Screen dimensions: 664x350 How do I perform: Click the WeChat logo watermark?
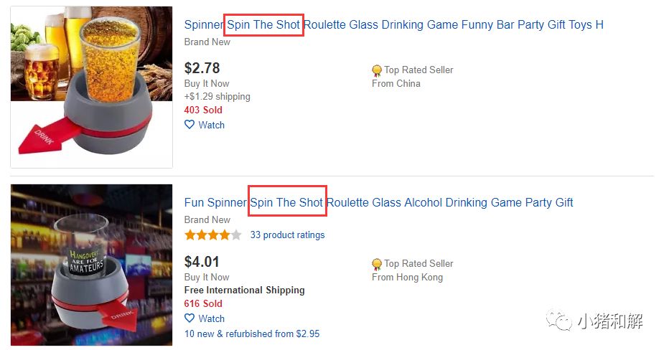tap(558, 321)
